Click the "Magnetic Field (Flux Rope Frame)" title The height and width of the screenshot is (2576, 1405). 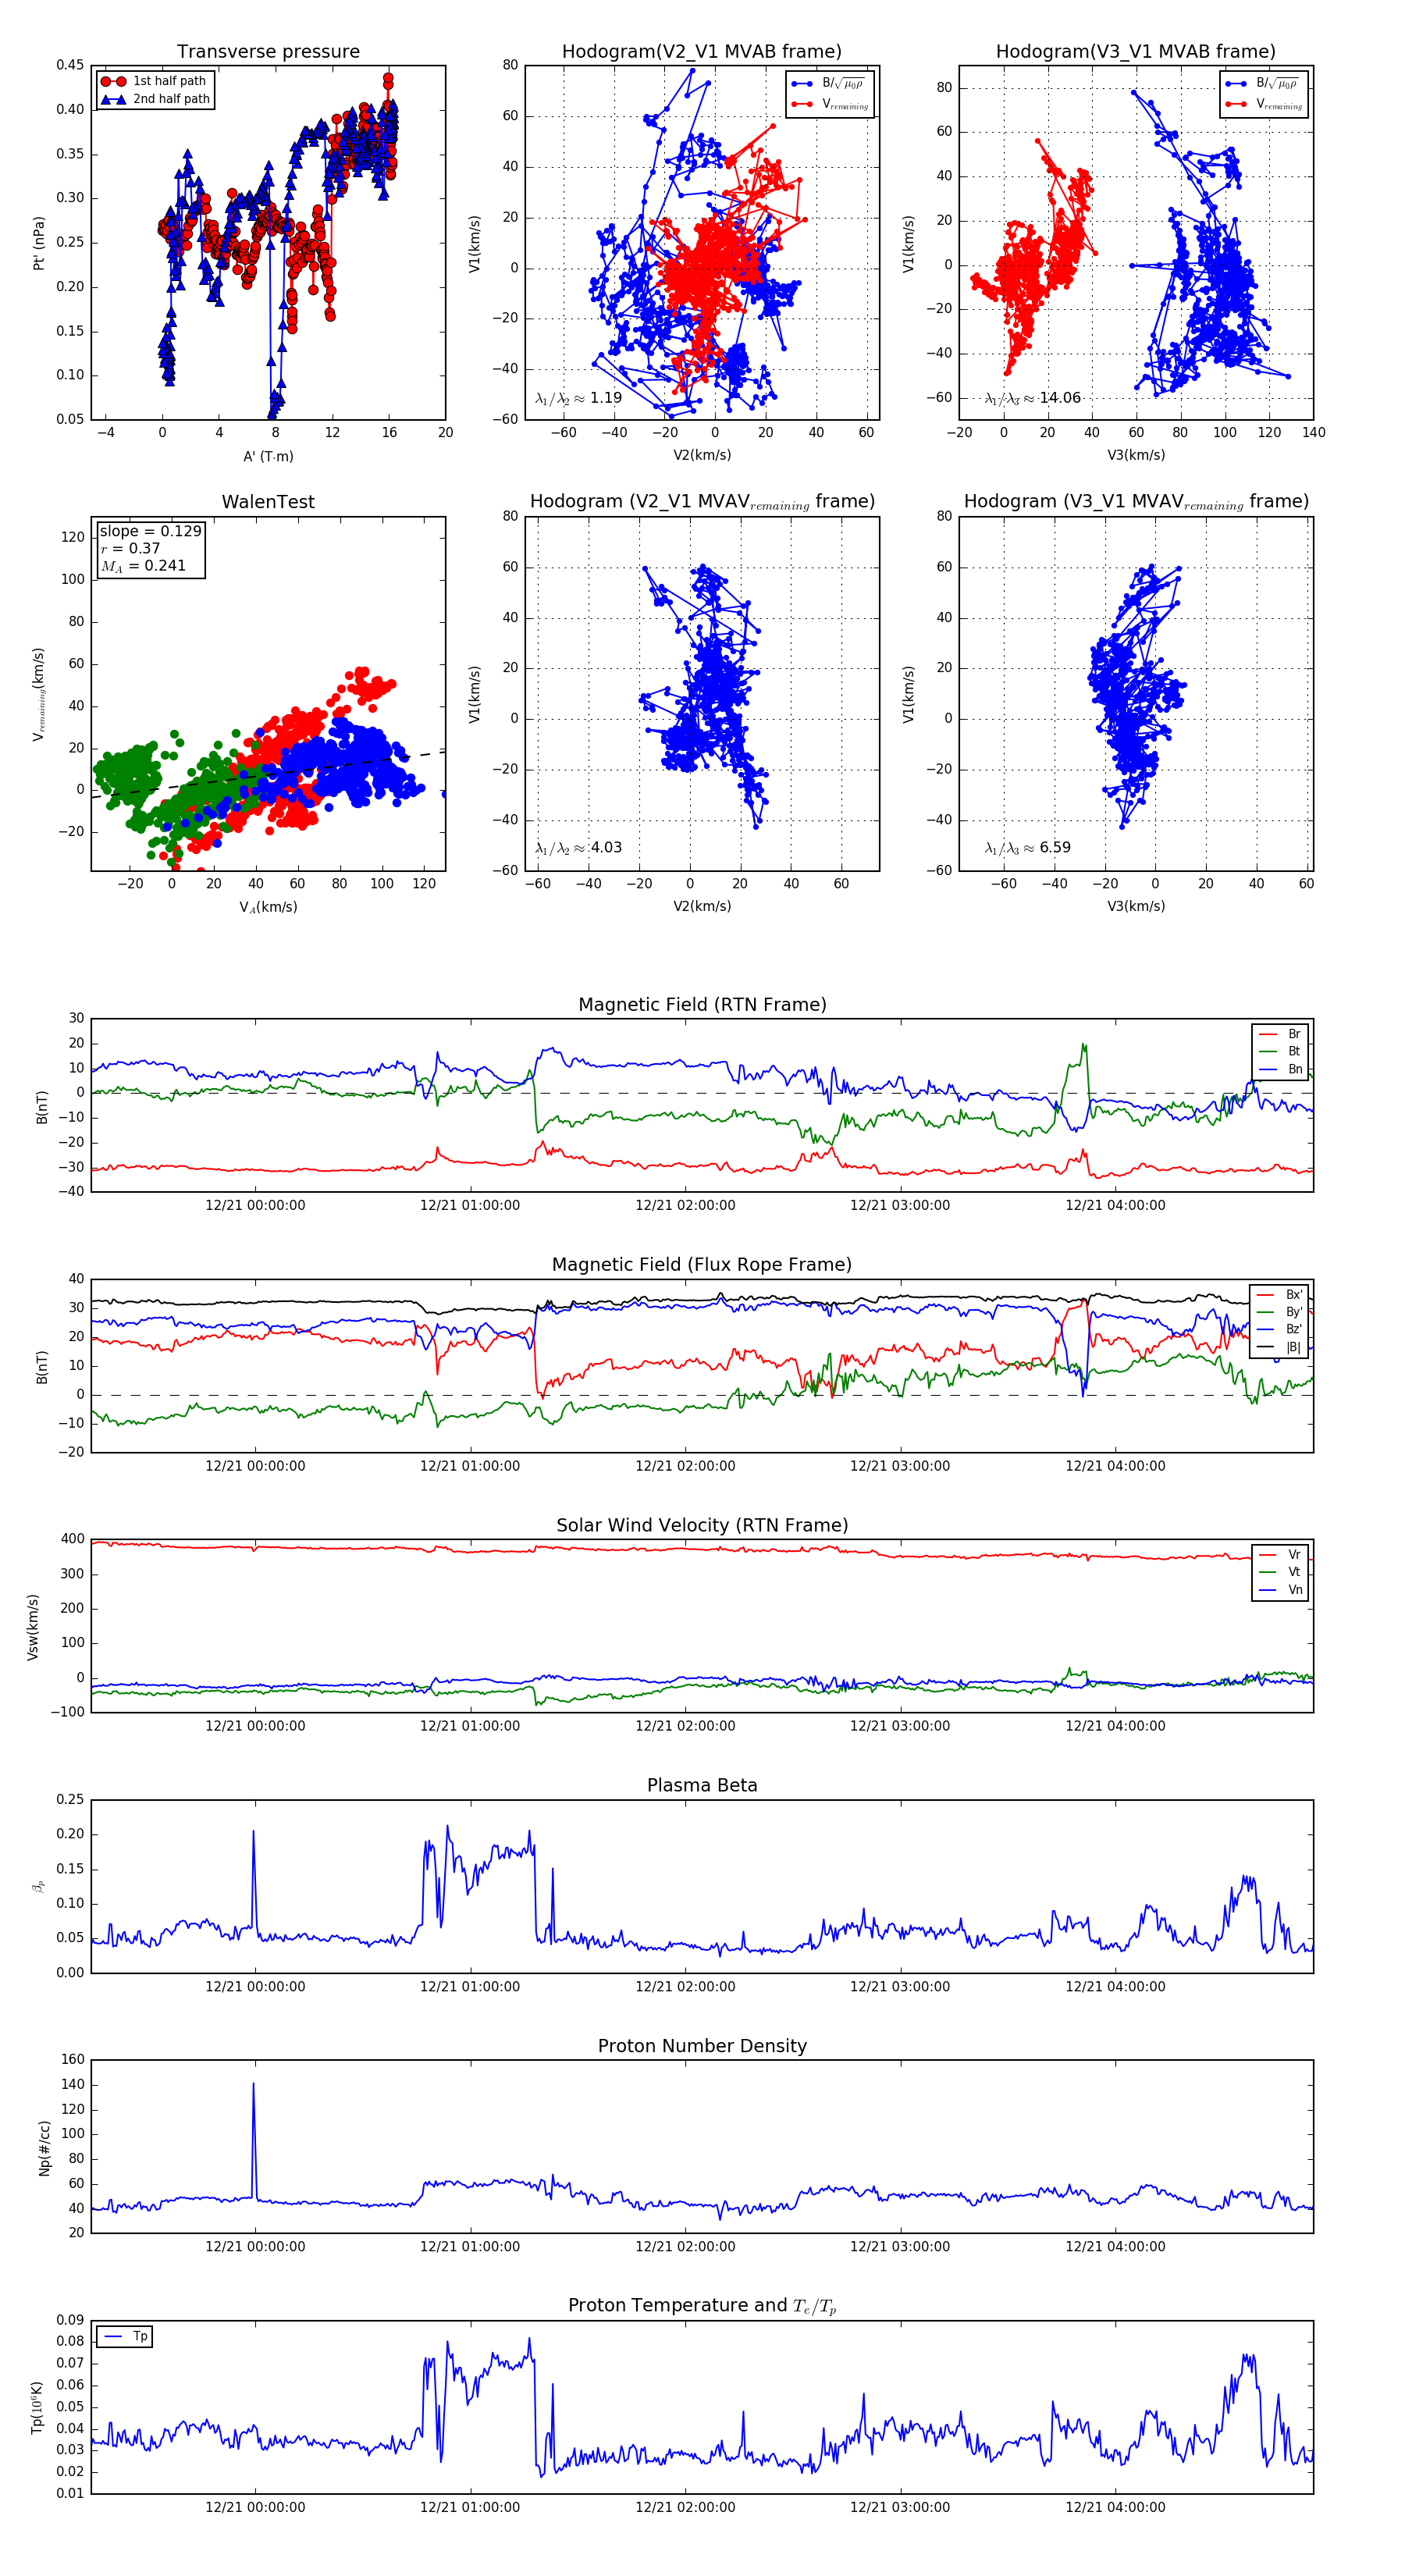[702, 1265]
